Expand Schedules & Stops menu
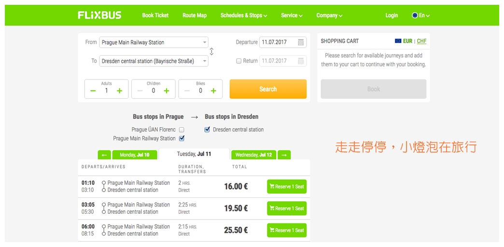 tap(244, 15)
